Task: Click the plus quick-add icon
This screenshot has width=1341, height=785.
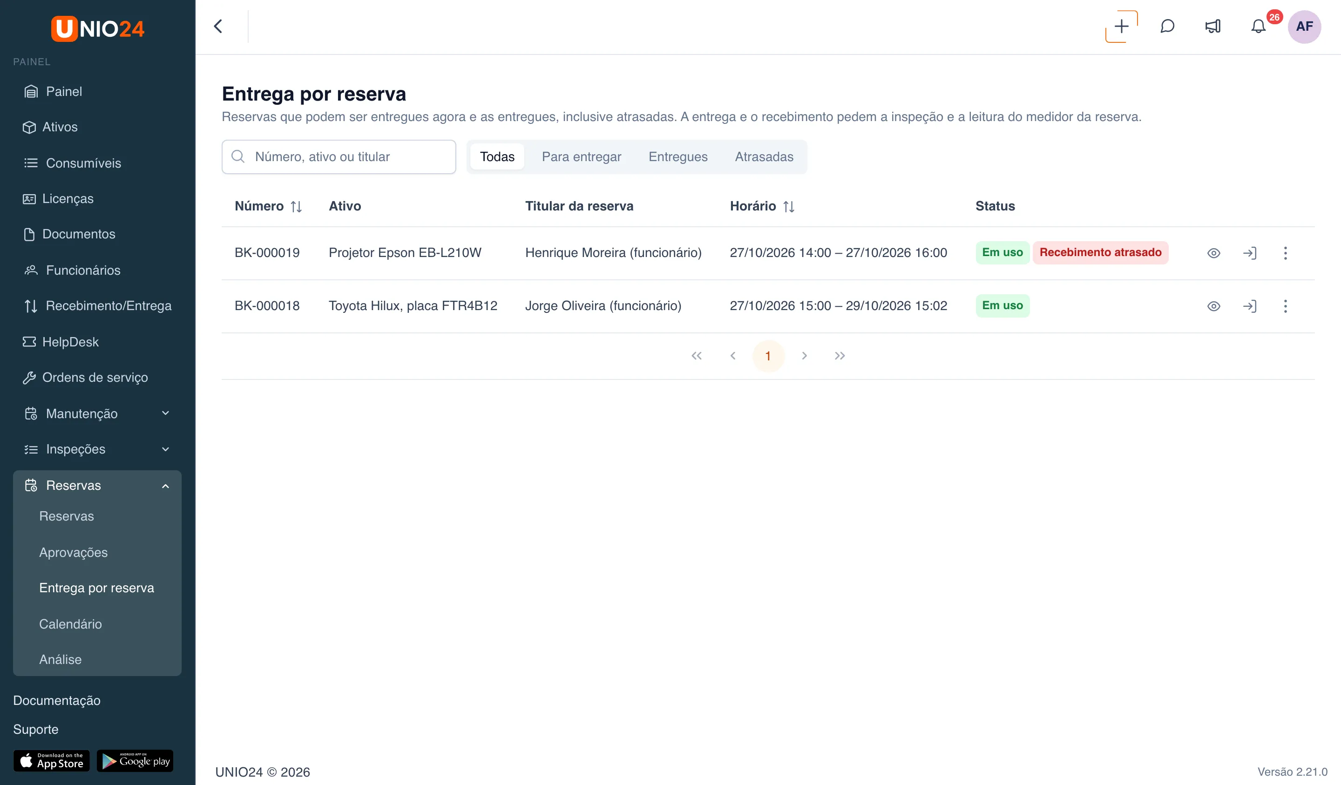Action: (x=1121, y=26)
